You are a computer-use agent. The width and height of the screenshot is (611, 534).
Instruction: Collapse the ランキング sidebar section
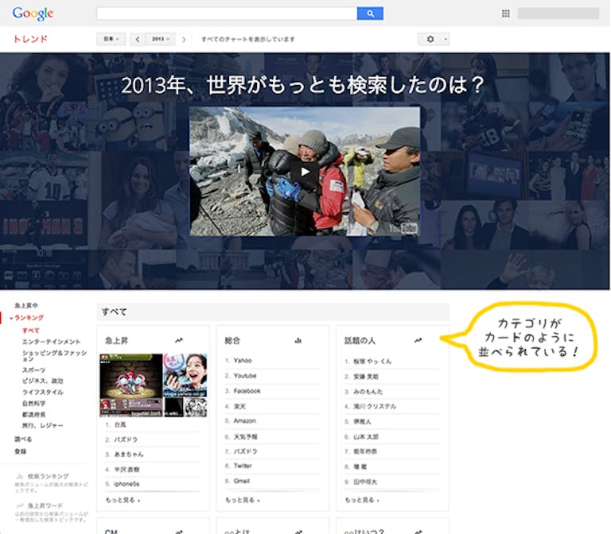point(29,318)
